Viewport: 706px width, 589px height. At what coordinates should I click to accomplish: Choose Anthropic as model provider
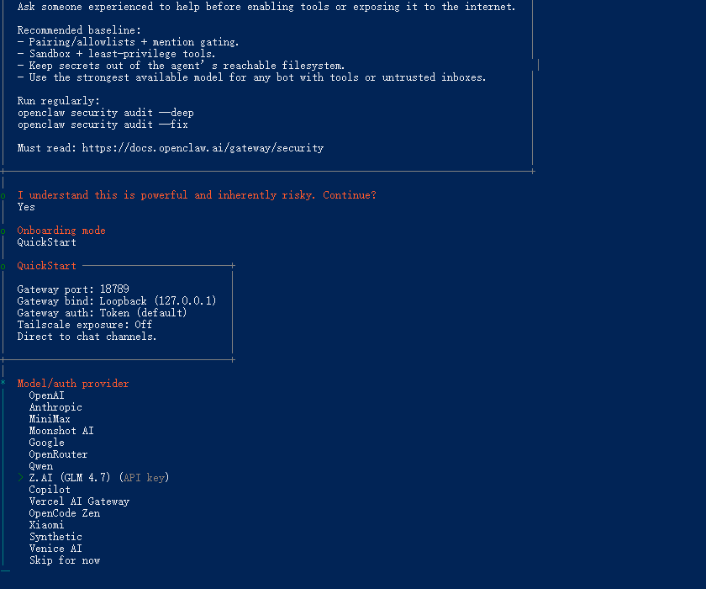[55, 407]
